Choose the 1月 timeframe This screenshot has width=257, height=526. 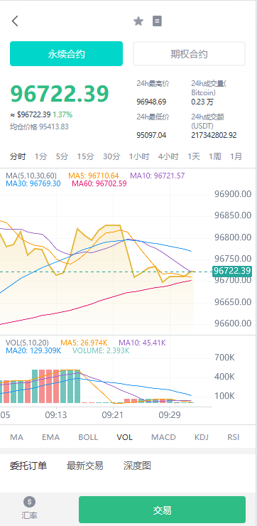tap(236, 156)
